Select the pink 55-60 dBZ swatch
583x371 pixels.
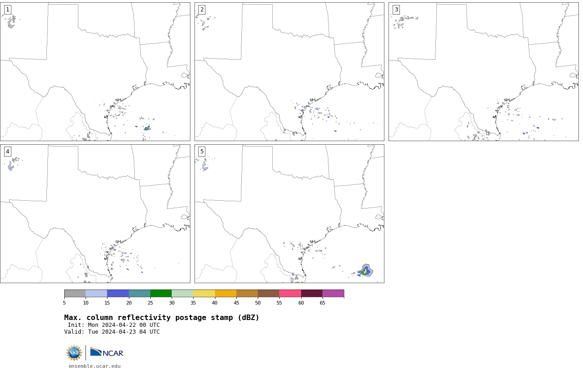[x=290, y=294]
